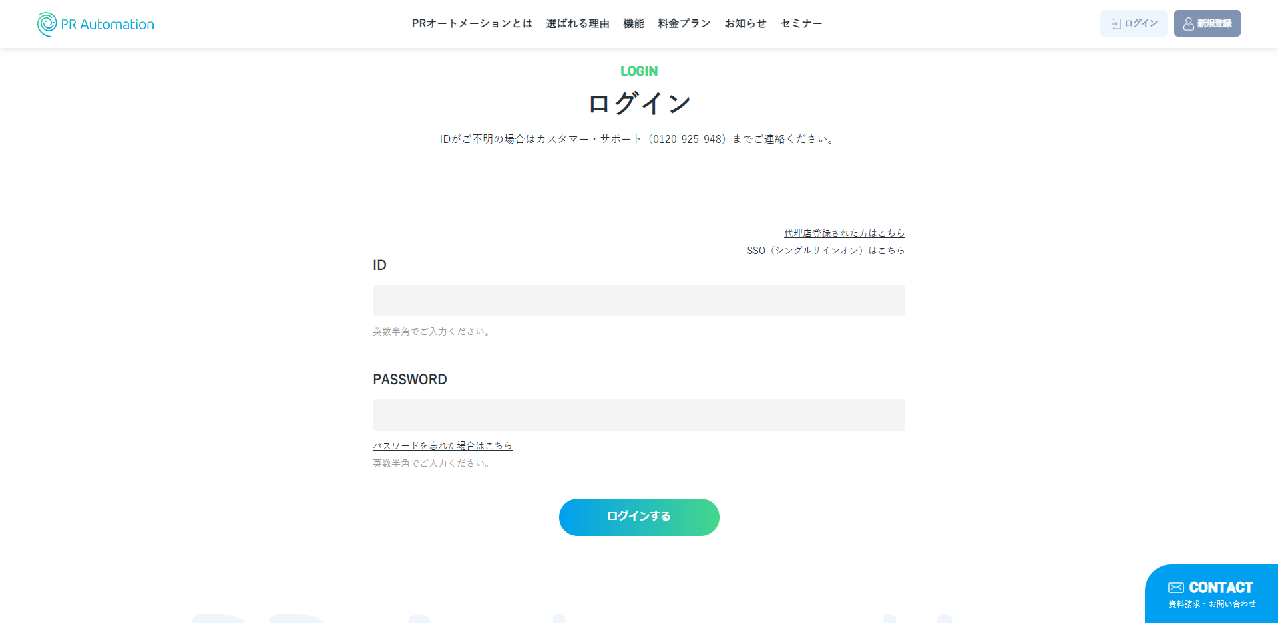Click the 新規登録 sign-up button
Screen dimensions: 1278x623
pos(1207,23)
